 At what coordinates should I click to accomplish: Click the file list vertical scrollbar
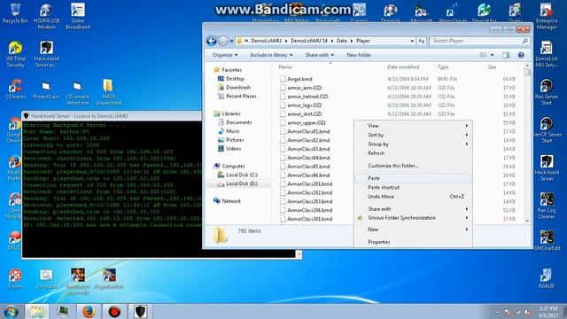click(527, 143)
